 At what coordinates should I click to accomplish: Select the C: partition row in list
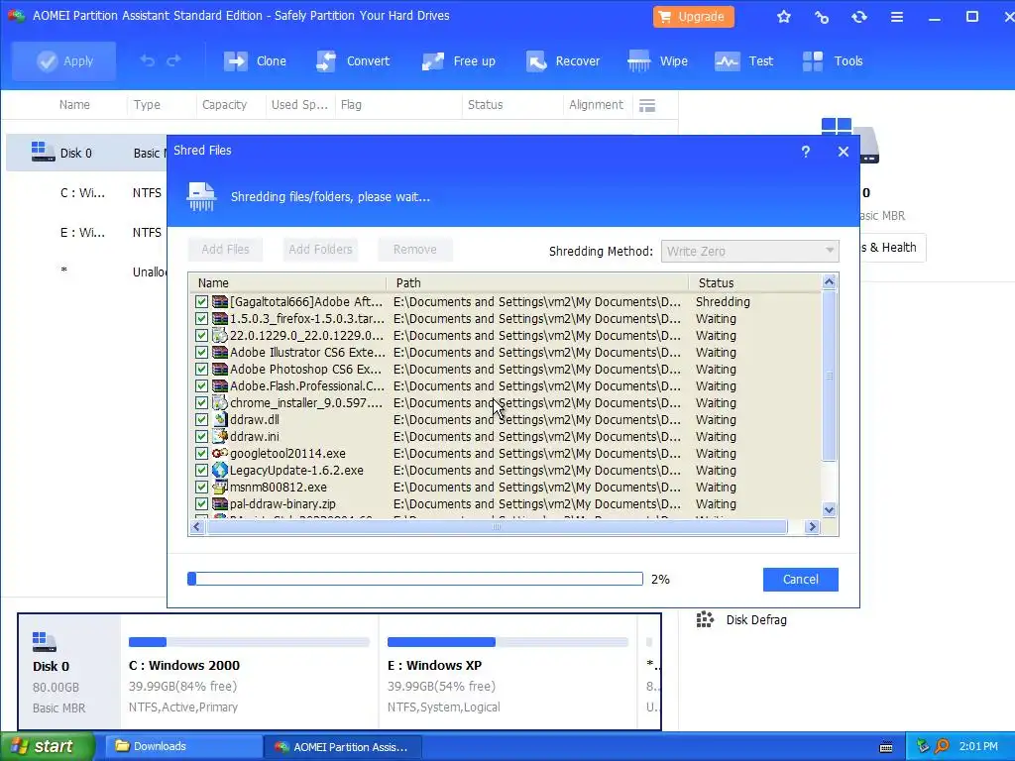click(86, 192)
